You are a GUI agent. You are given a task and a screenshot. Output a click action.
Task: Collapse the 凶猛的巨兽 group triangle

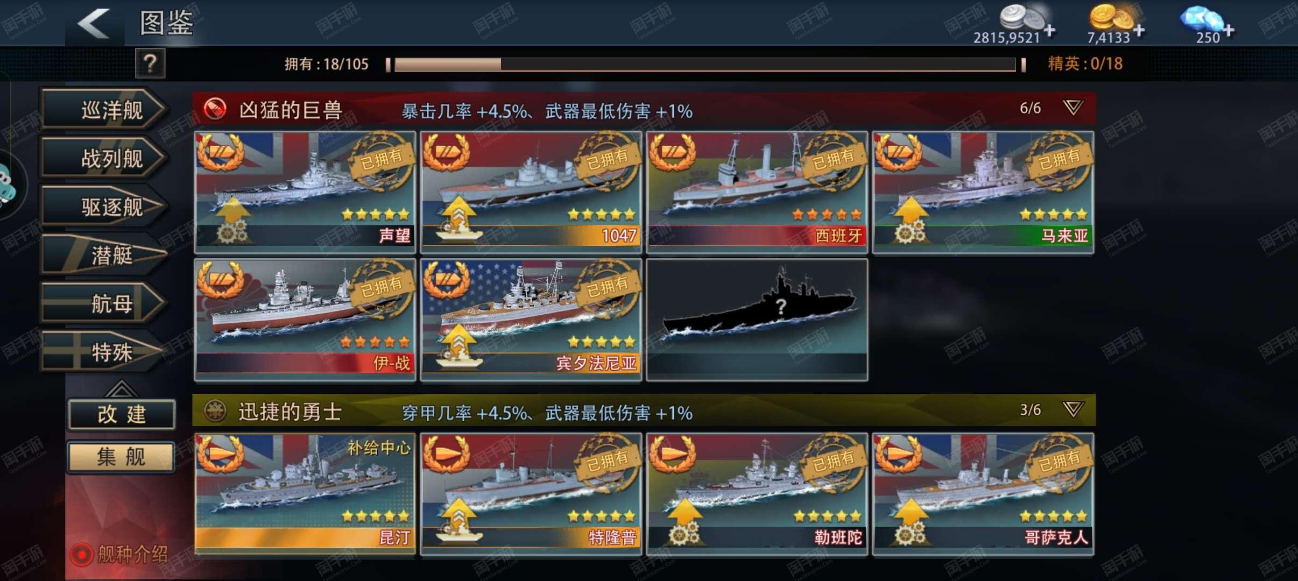(x=1073, y=108)
